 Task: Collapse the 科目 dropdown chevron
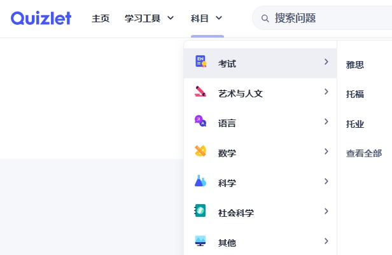pyautogui.click(x=219, y=18)
